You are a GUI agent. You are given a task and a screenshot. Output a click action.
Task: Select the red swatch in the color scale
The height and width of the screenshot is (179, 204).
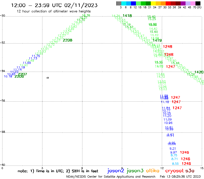point(168,3)
